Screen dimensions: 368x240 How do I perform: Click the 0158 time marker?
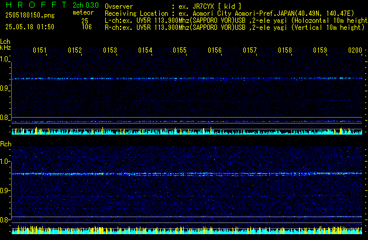click(285, 50)
